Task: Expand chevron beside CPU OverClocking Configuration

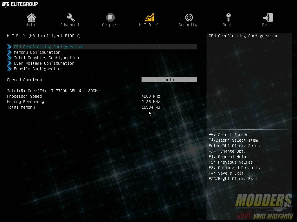Action: coord(9,47)
